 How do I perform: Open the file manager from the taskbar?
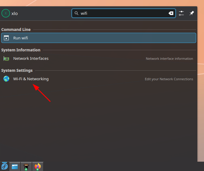(x=15, y=166)
